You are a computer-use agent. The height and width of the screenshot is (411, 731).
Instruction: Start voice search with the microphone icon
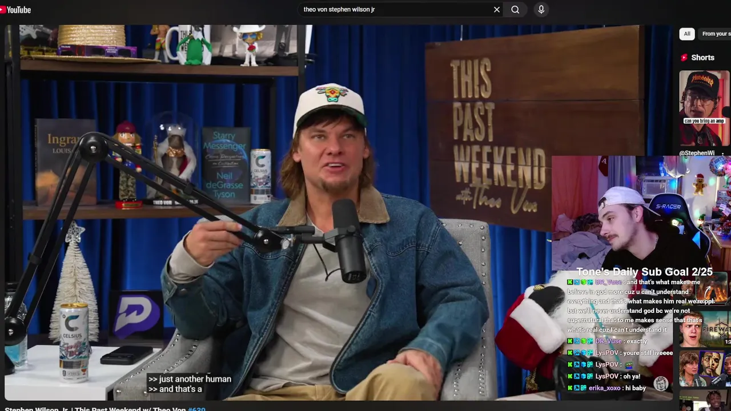541,10
